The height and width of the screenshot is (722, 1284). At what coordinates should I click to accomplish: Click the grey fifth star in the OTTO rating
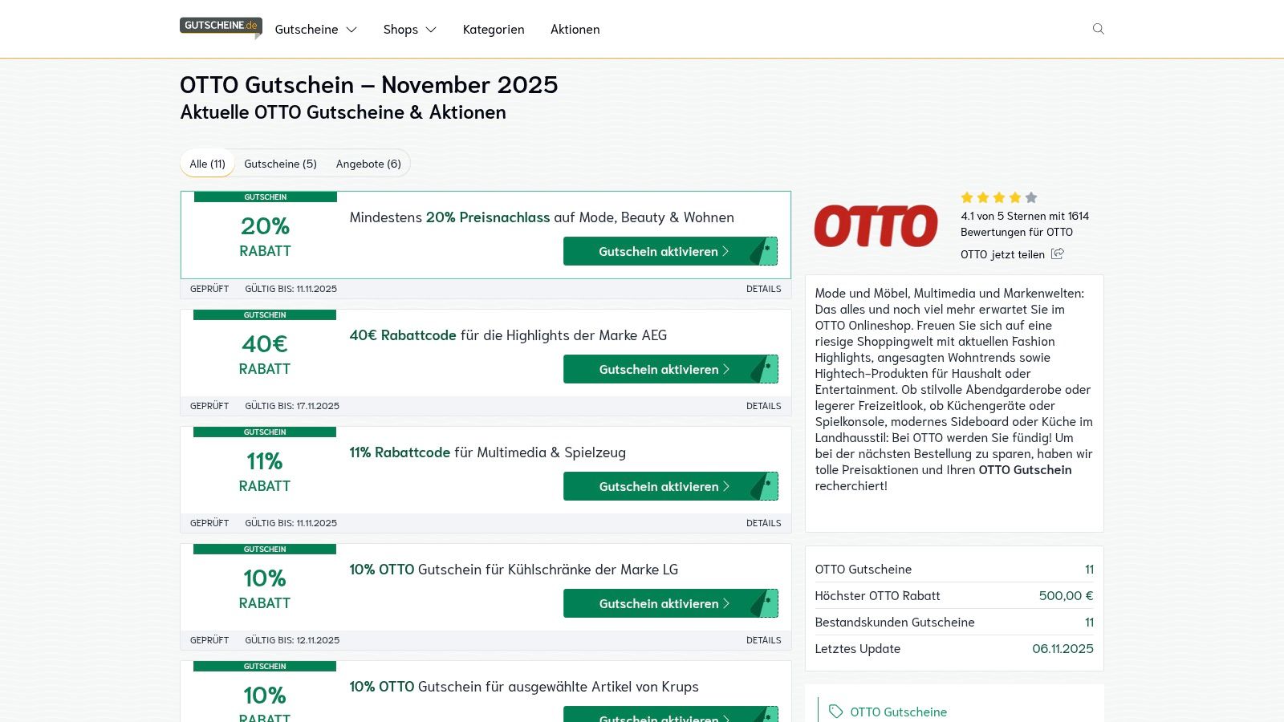(1030, 197)
